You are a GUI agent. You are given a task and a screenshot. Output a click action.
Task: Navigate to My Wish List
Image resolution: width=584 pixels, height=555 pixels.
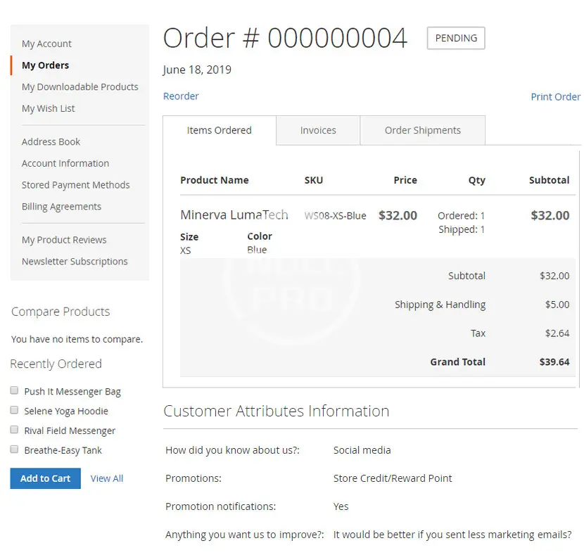48,108
